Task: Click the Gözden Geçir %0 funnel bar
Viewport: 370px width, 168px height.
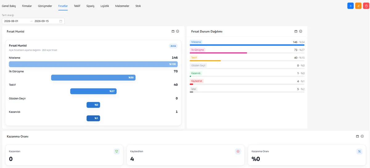Action: click(93, 105)
